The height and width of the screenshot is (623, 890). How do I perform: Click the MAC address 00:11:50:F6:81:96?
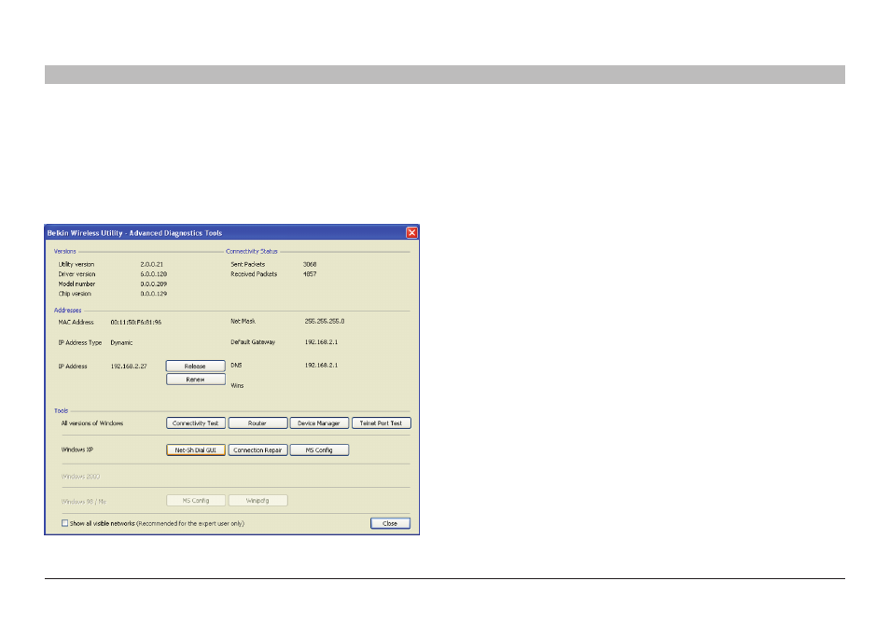coord(135,323)
